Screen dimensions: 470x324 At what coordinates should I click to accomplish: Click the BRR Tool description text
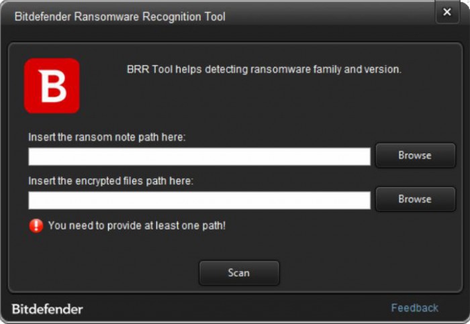click(264, 70)
